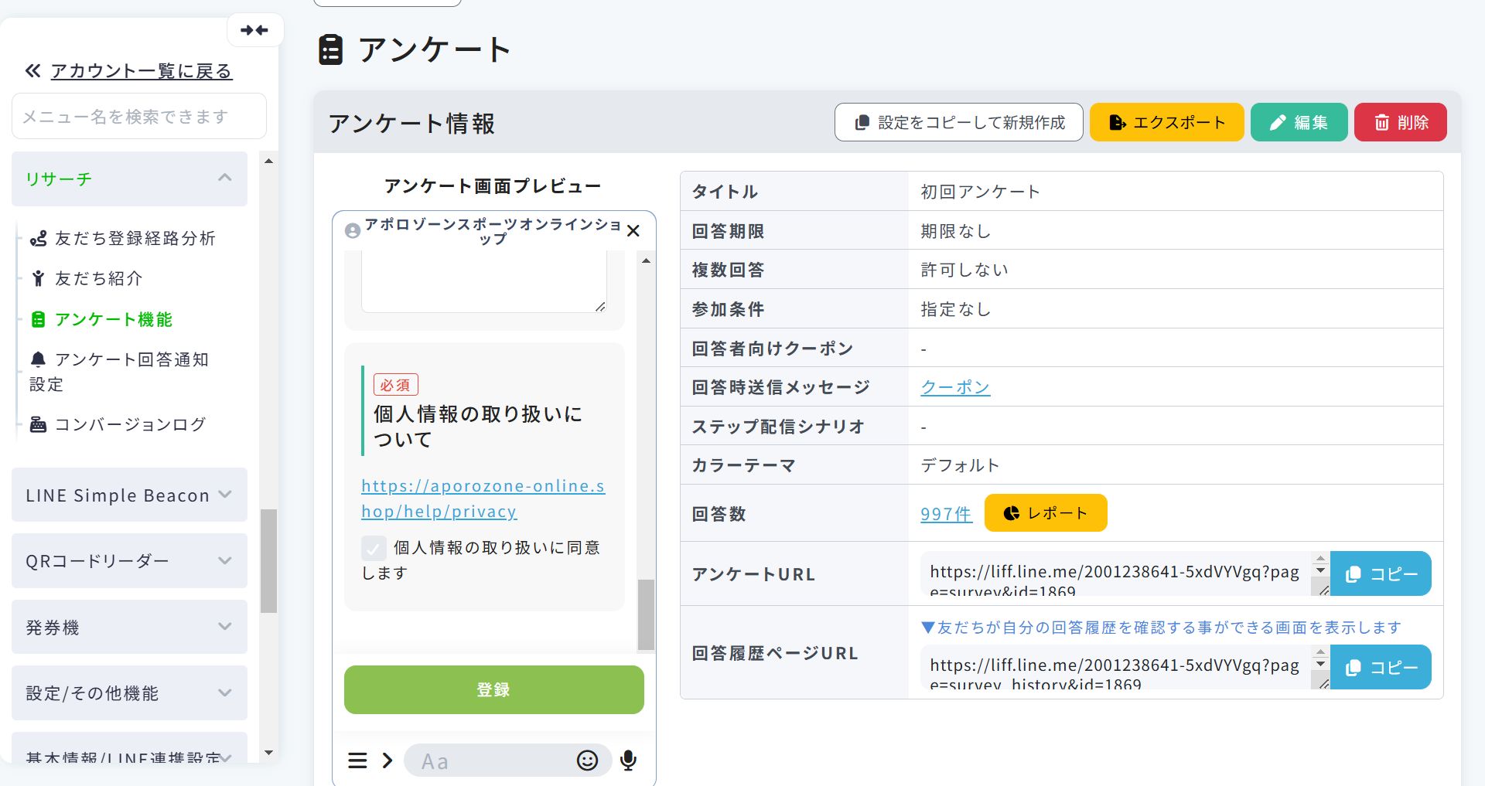Click the double-chevron back icon
The height and width of the screenshot is (786, 1485).
[32, 71]
